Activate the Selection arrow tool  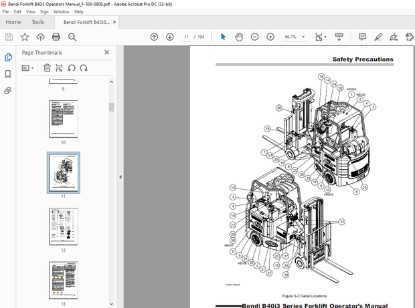[224, 37]
